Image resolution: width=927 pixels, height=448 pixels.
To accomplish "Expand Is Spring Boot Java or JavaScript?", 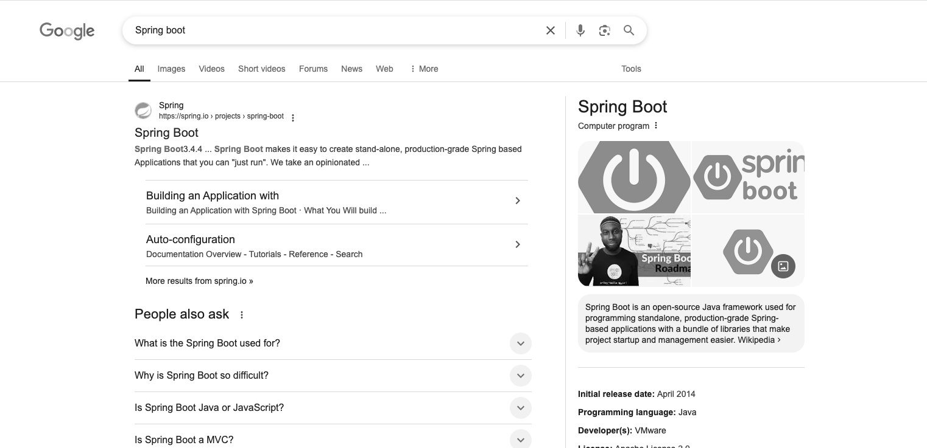I will click(333, 408).
